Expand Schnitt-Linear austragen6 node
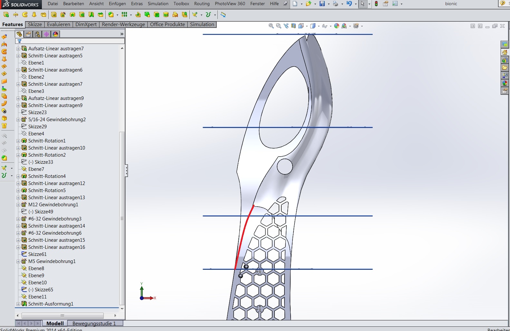The image size is (510, 331). (18, 70)
